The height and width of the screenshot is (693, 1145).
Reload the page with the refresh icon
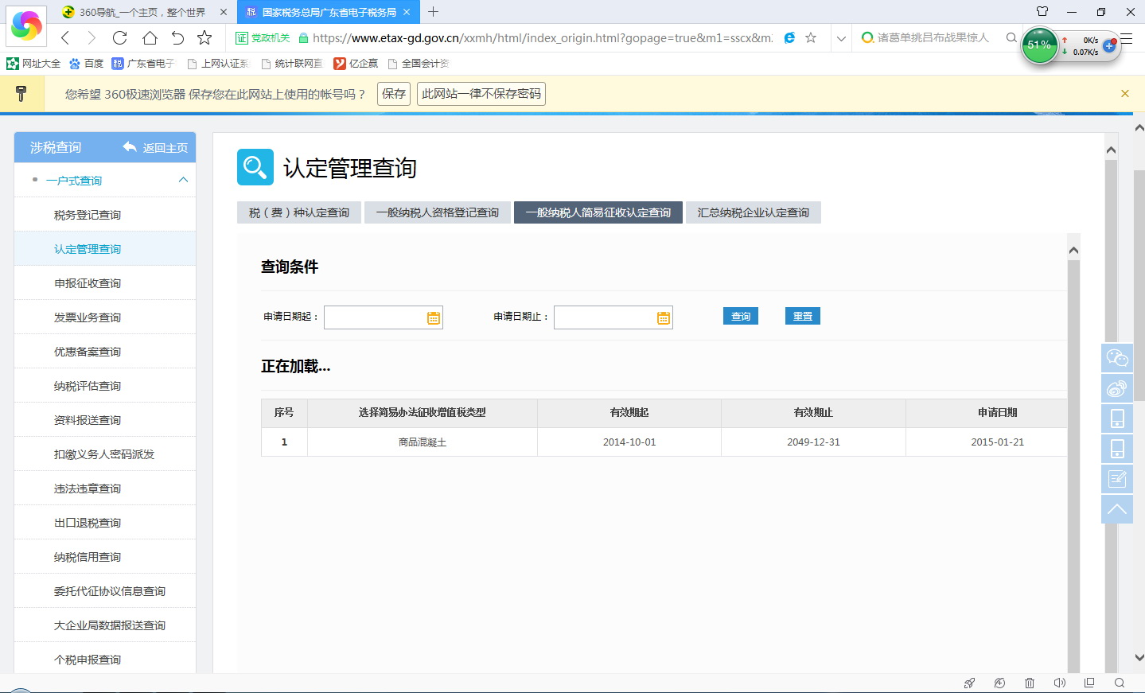[x=120, y=37]
